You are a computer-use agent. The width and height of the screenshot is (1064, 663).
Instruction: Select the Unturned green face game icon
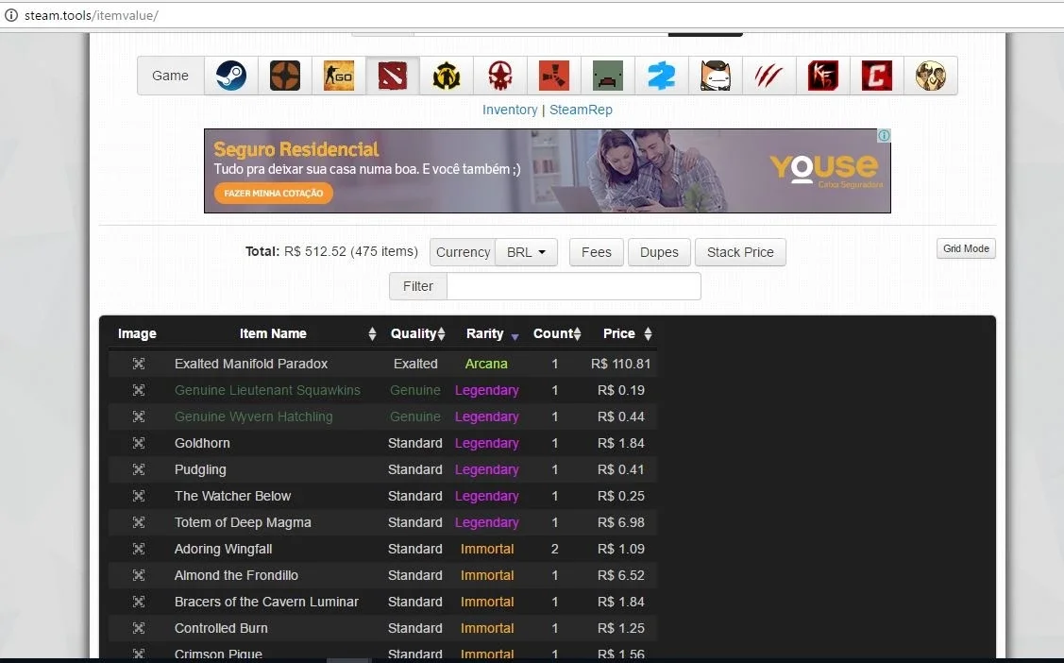coord(607,76)
